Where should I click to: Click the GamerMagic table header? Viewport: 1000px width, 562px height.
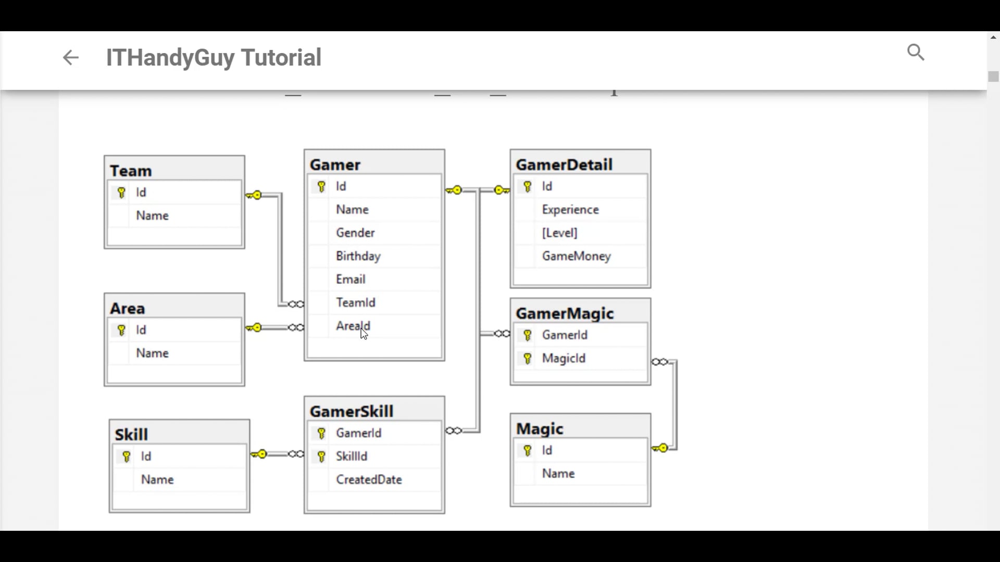[x=565, y=313]
